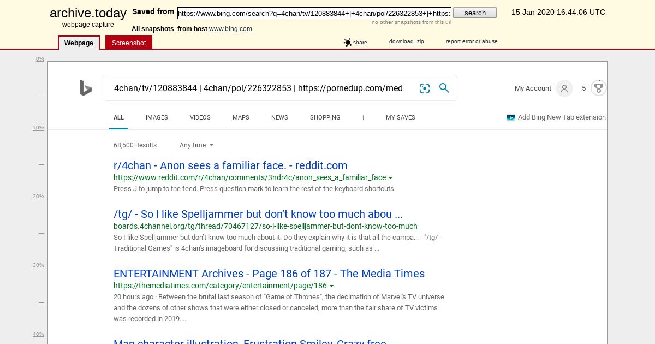Click the Bing logo icon

(x=86, y=88)
